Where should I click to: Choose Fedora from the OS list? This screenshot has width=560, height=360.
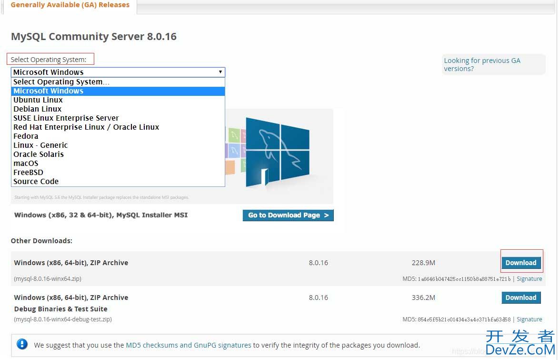[118, 136]
